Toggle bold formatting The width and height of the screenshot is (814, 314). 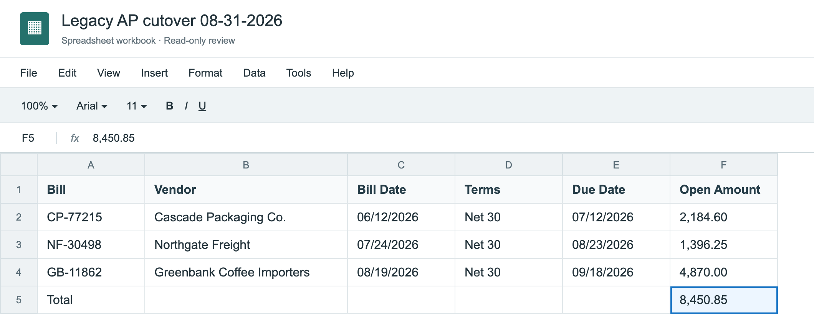tap(169, 106)
